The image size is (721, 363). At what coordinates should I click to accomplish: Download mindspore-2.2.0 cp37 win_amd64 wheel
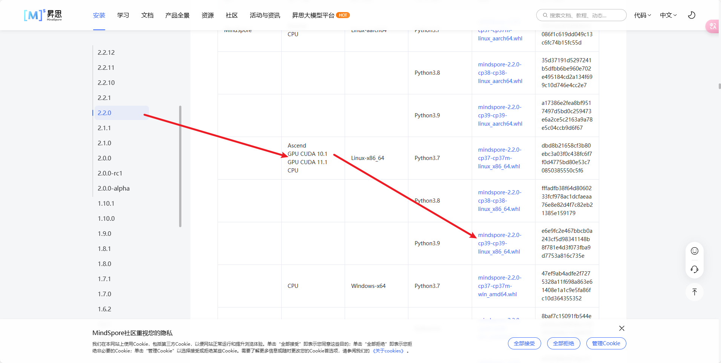[500, 286]
